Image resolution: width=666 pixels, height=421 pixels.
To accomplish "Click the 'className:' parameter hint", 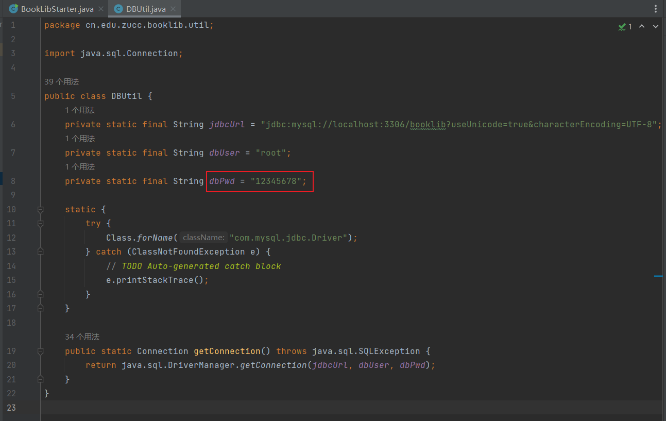I will (203, 238).
